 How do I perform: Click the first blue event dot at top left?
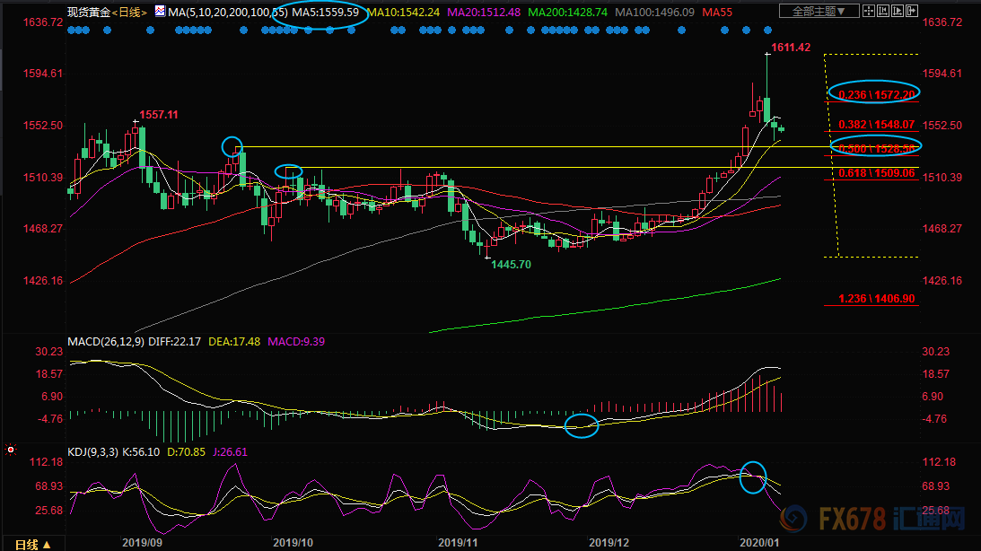(72, 30)
